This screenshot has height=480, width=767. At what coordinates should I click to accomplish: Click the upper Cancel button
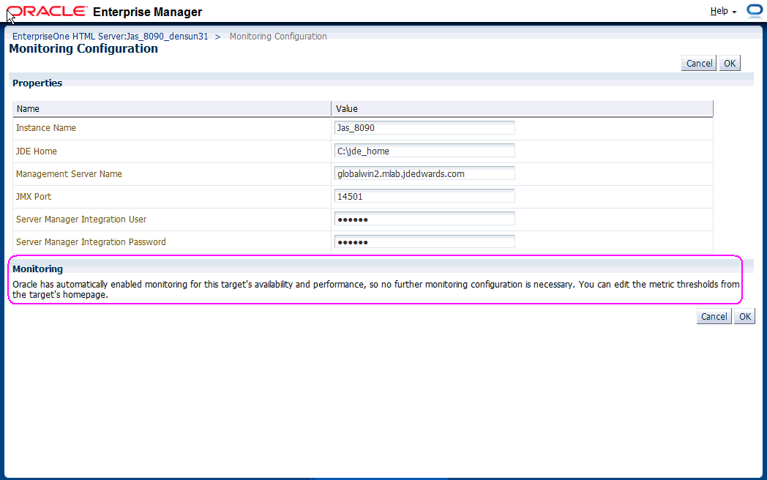pyautogui.click(x=699, y=63)
